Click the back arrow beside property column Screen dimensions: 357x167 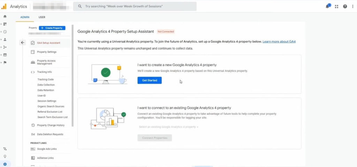point(23,43)
